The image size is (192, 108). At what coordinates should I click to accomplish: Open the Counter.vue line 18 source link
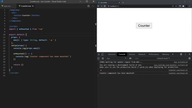coord(178,73)
